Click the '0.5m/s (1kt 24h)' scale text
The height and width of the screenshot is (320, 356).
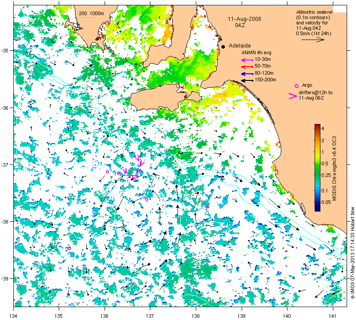[314, 34]
